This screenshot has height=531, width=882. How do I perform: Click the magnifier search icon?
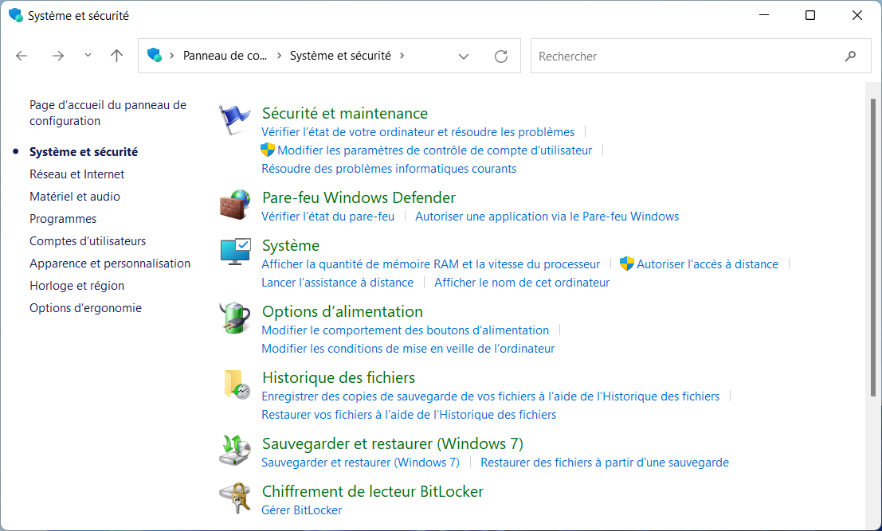850,56
